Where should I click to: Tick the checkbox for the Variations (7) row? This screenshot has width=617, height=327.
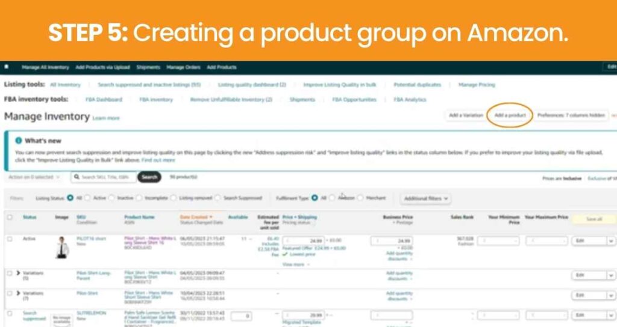click(x=10, y=293)
